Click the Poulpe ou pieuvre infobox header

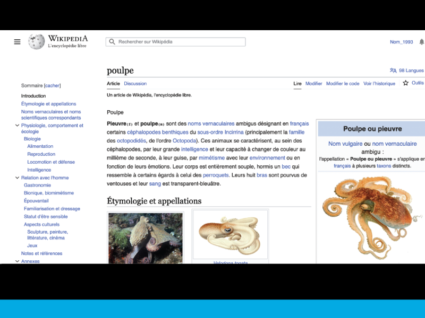click(372, 129)
